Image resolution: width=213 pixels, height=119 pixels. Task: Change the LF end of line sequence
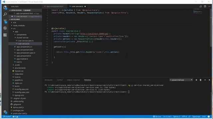coord(189,117)
